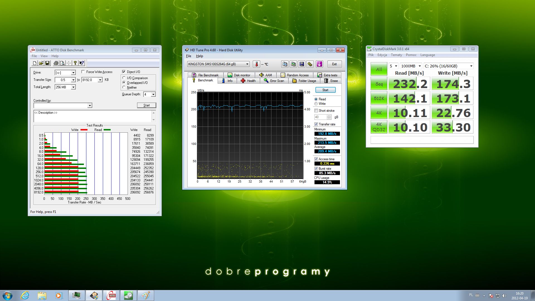Run the Seq test in CrystalDiskMark

coord(379,84)
